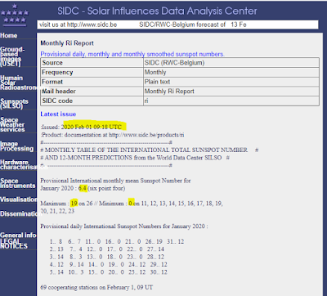This screenshot has height=296, width=327.
Task: Click daily entry '1.. 8'
Action: click(x=56, y=241)
